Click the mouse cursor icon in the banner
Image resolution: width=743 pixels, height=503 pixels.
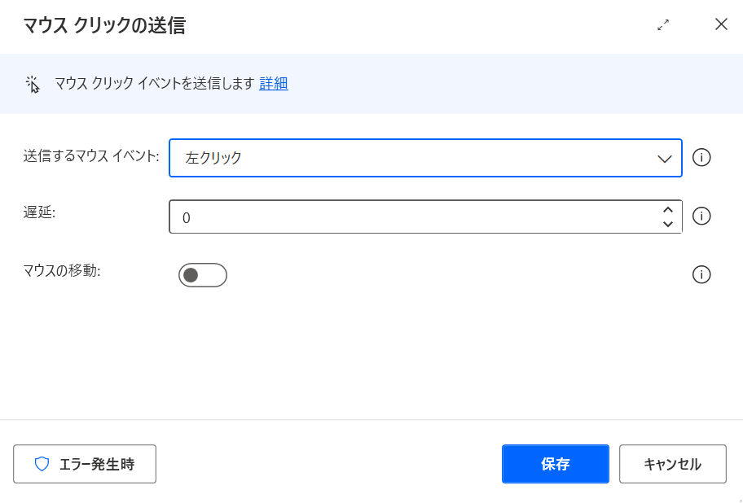[x=33, y=84]
